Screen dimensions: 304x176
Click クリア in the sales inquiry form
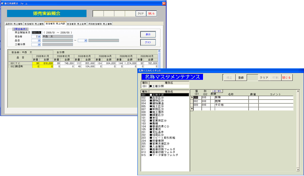pyautogui.click(x=140, y=14)
